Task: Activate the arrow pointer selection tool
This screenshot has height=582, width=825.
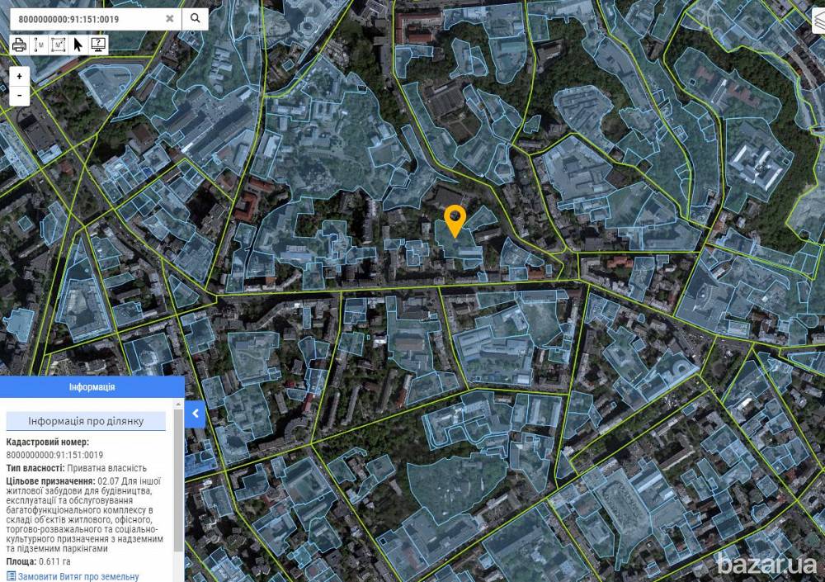Action: (x=78, y=45)
